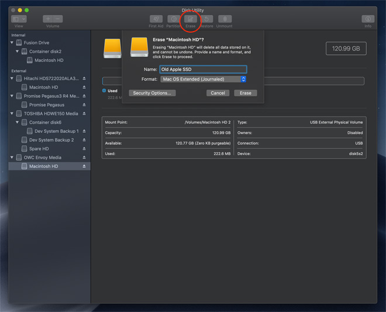Eject Dev System Backup 1
The width and height of the screenshot is (386, 312).
[84, 131]
